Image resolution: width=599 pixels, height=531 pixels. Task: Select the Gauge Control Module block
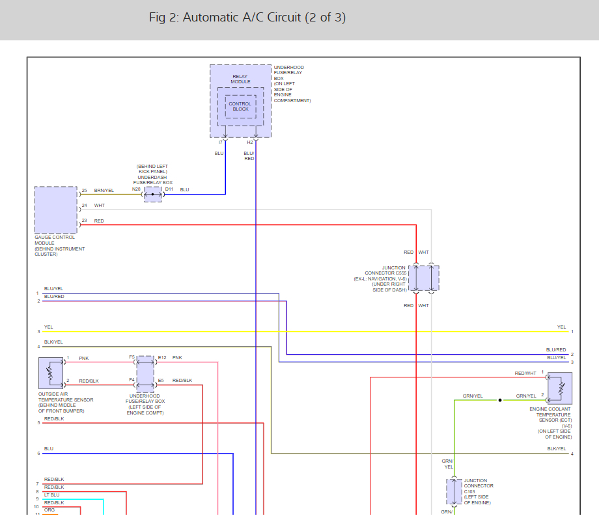pos(56,210)
